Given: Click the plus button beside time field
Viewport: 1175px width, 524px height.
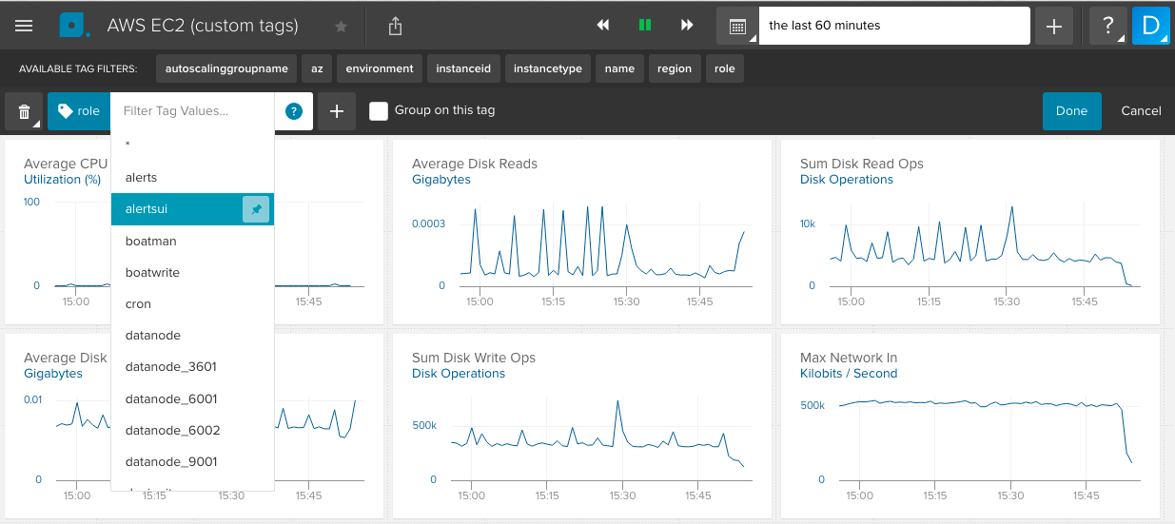Looking at the screenshot, I should (x=1054, y=27).
